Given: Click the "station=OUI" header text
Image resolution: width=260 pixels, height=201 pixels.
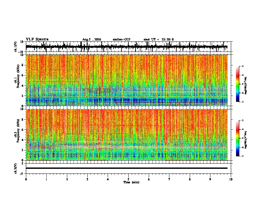Looking at the screenshot, I should tap(121, 39).
